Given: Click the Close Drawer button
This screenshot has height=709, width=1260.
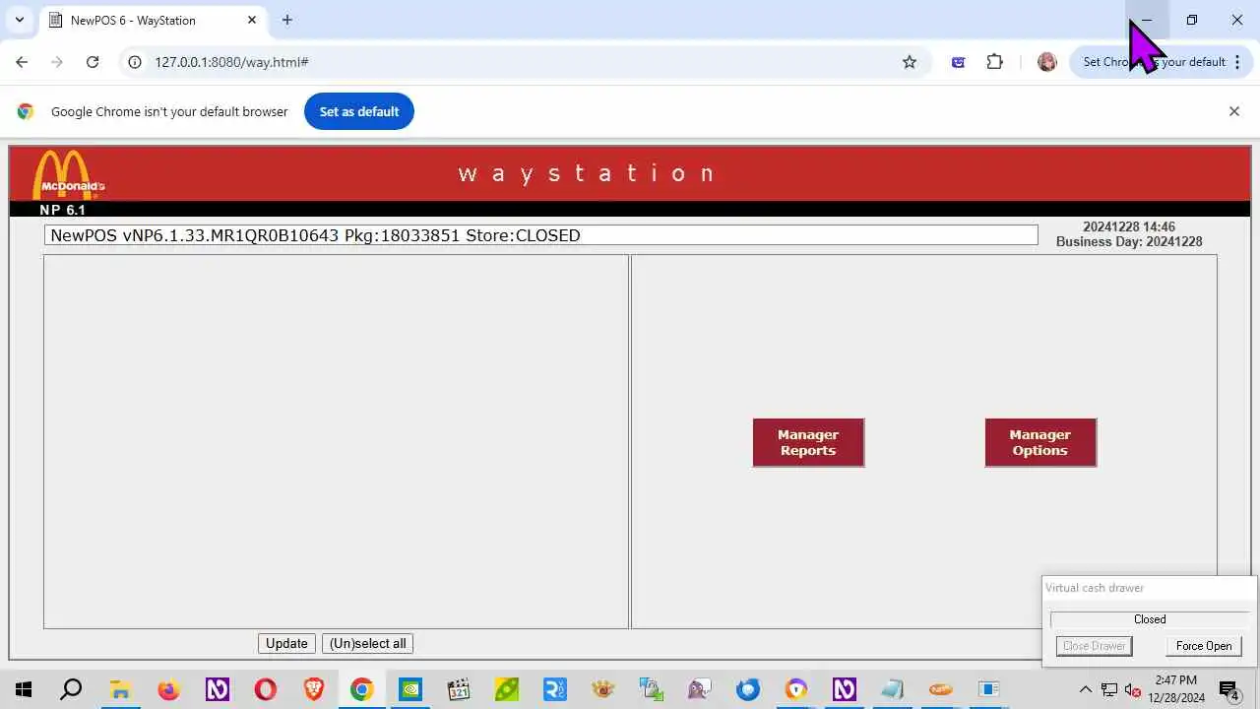Looking at the screenshot, I should pyautogui.click(x=1094, y=646).
